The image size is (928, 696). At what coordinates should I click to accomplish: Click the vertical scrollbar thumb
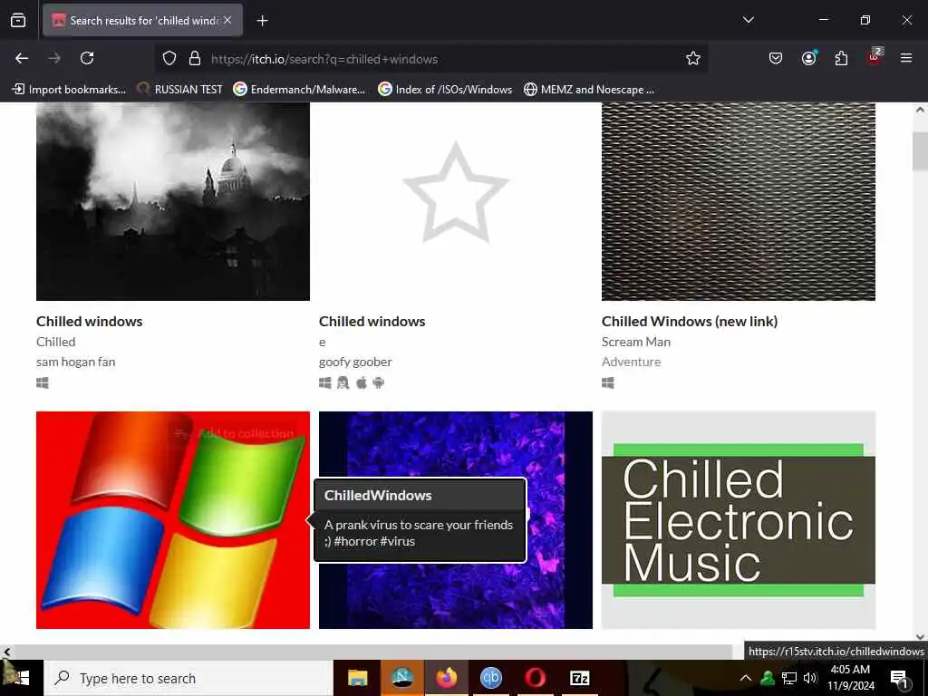[920, 151]
